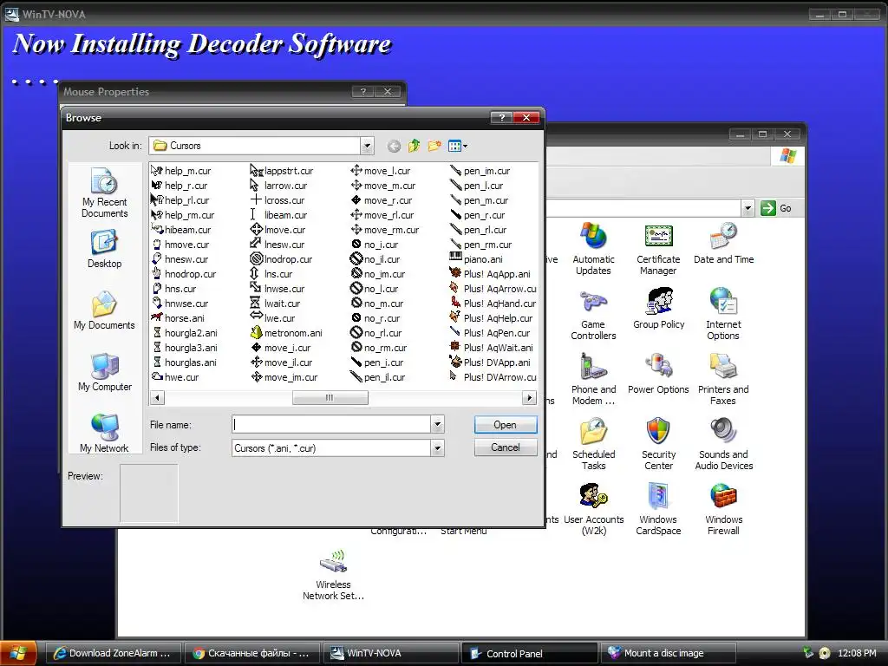Open Windows Firewall in Control Panel
This screenshot has height=666, width=888.
coord(723,510)
